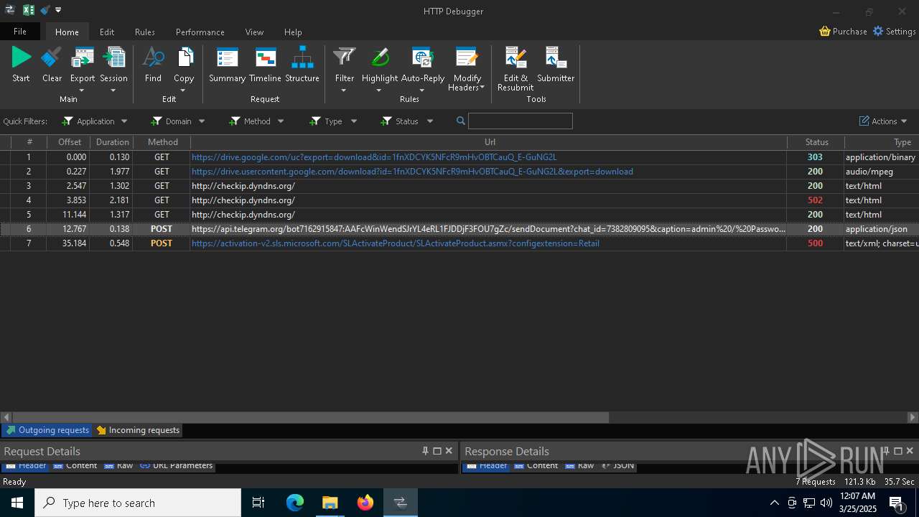The image size is (919, 517).
Task: Open the drive.usercontent.google.com download URL
Action: pos(412,172)
